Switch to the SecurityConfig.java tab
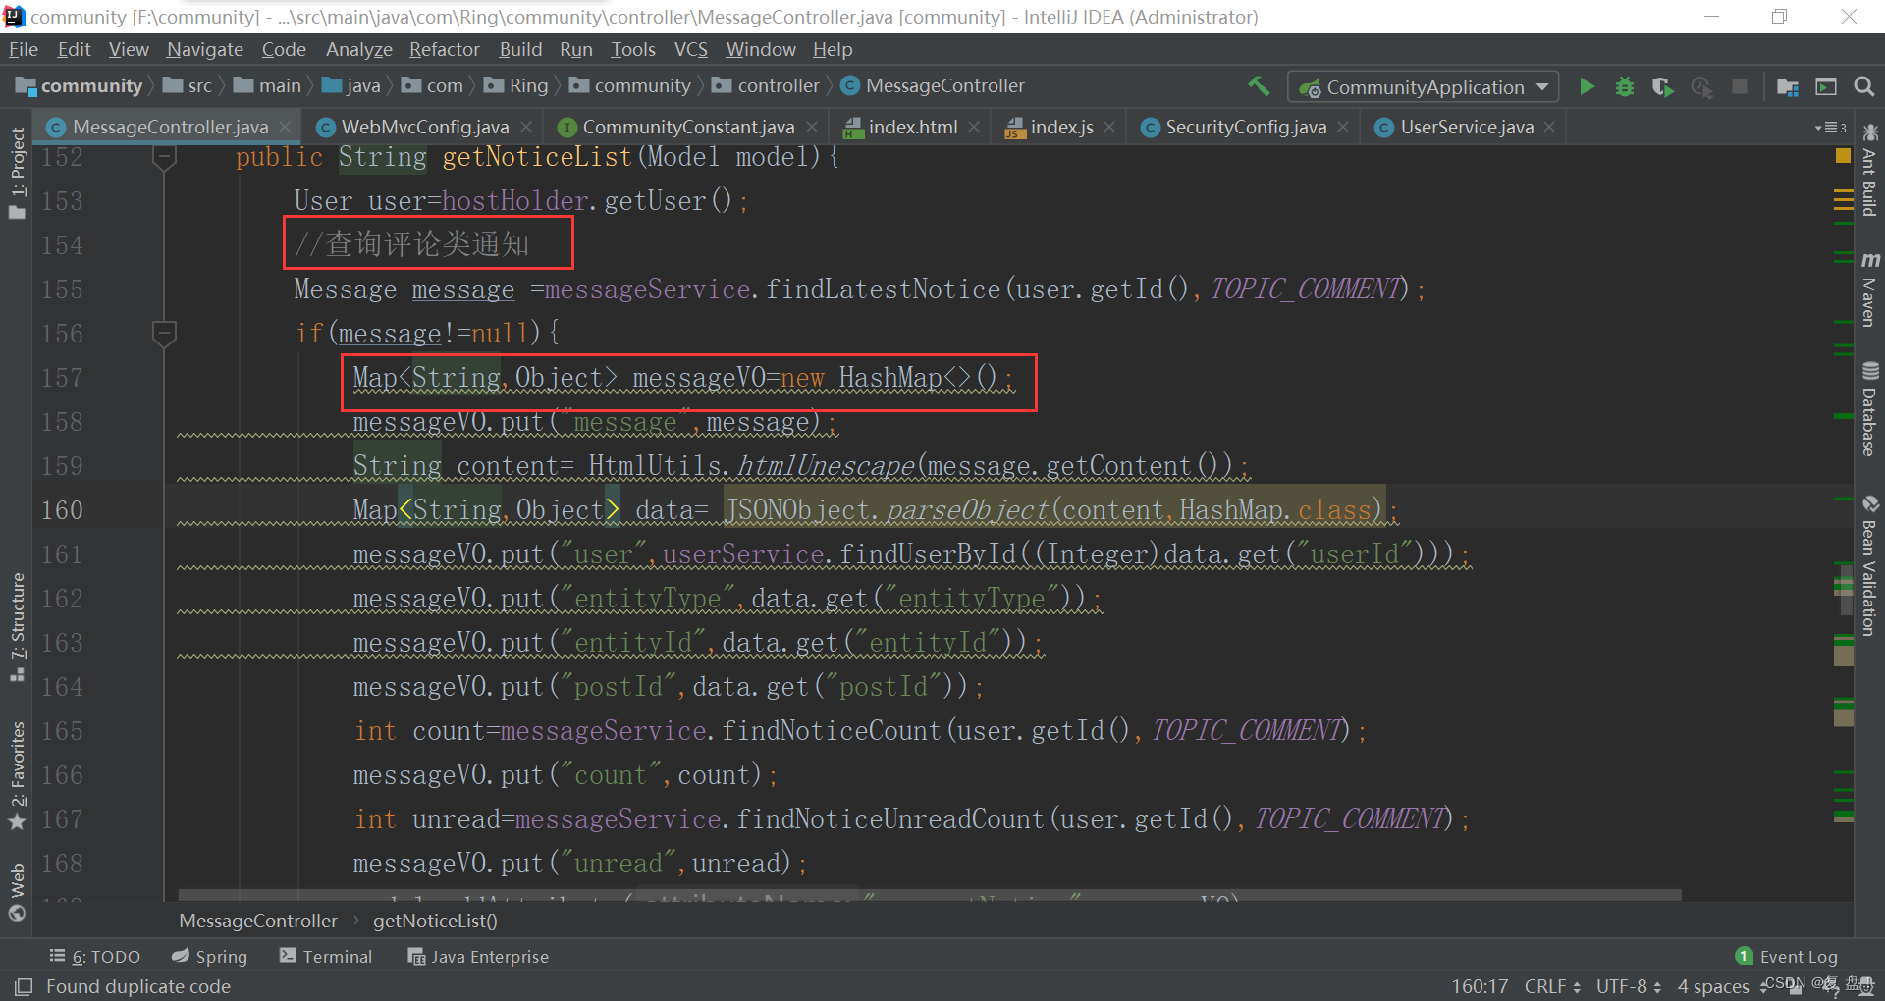The height and width of the screenshot is (1001, 1885). [1245, 128]
